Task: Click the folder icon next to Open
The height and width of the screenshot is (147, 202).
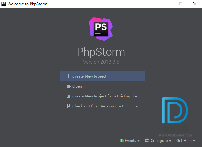Action: pos(69,86)
